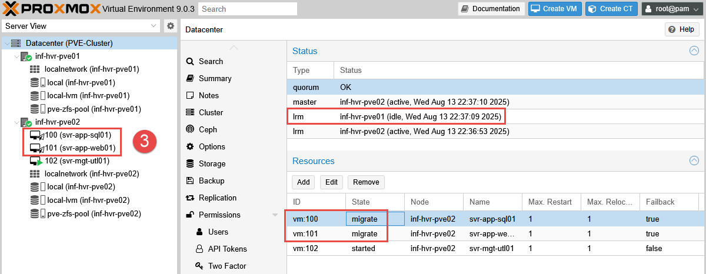Click the 102 svr-mgt-utl01 running VM icon
This screenshot has width=706, height=274.
point(36,161)
